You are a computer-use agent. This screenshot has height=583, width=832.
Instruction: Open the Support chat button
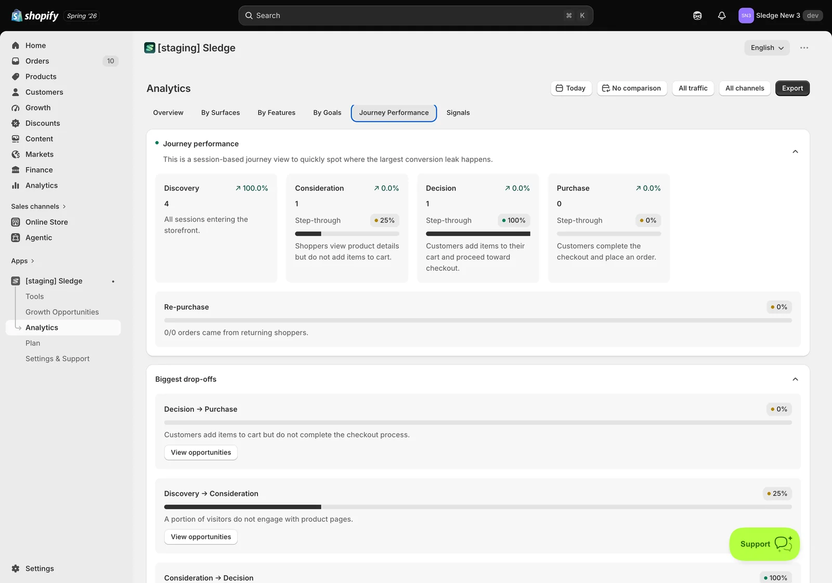tap(764, 544)
